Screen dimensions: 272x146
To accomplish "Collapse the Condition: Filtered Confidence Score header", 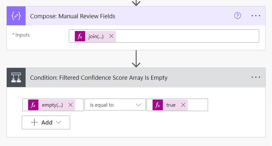I will pyautogui.click(x=99, y=77).
